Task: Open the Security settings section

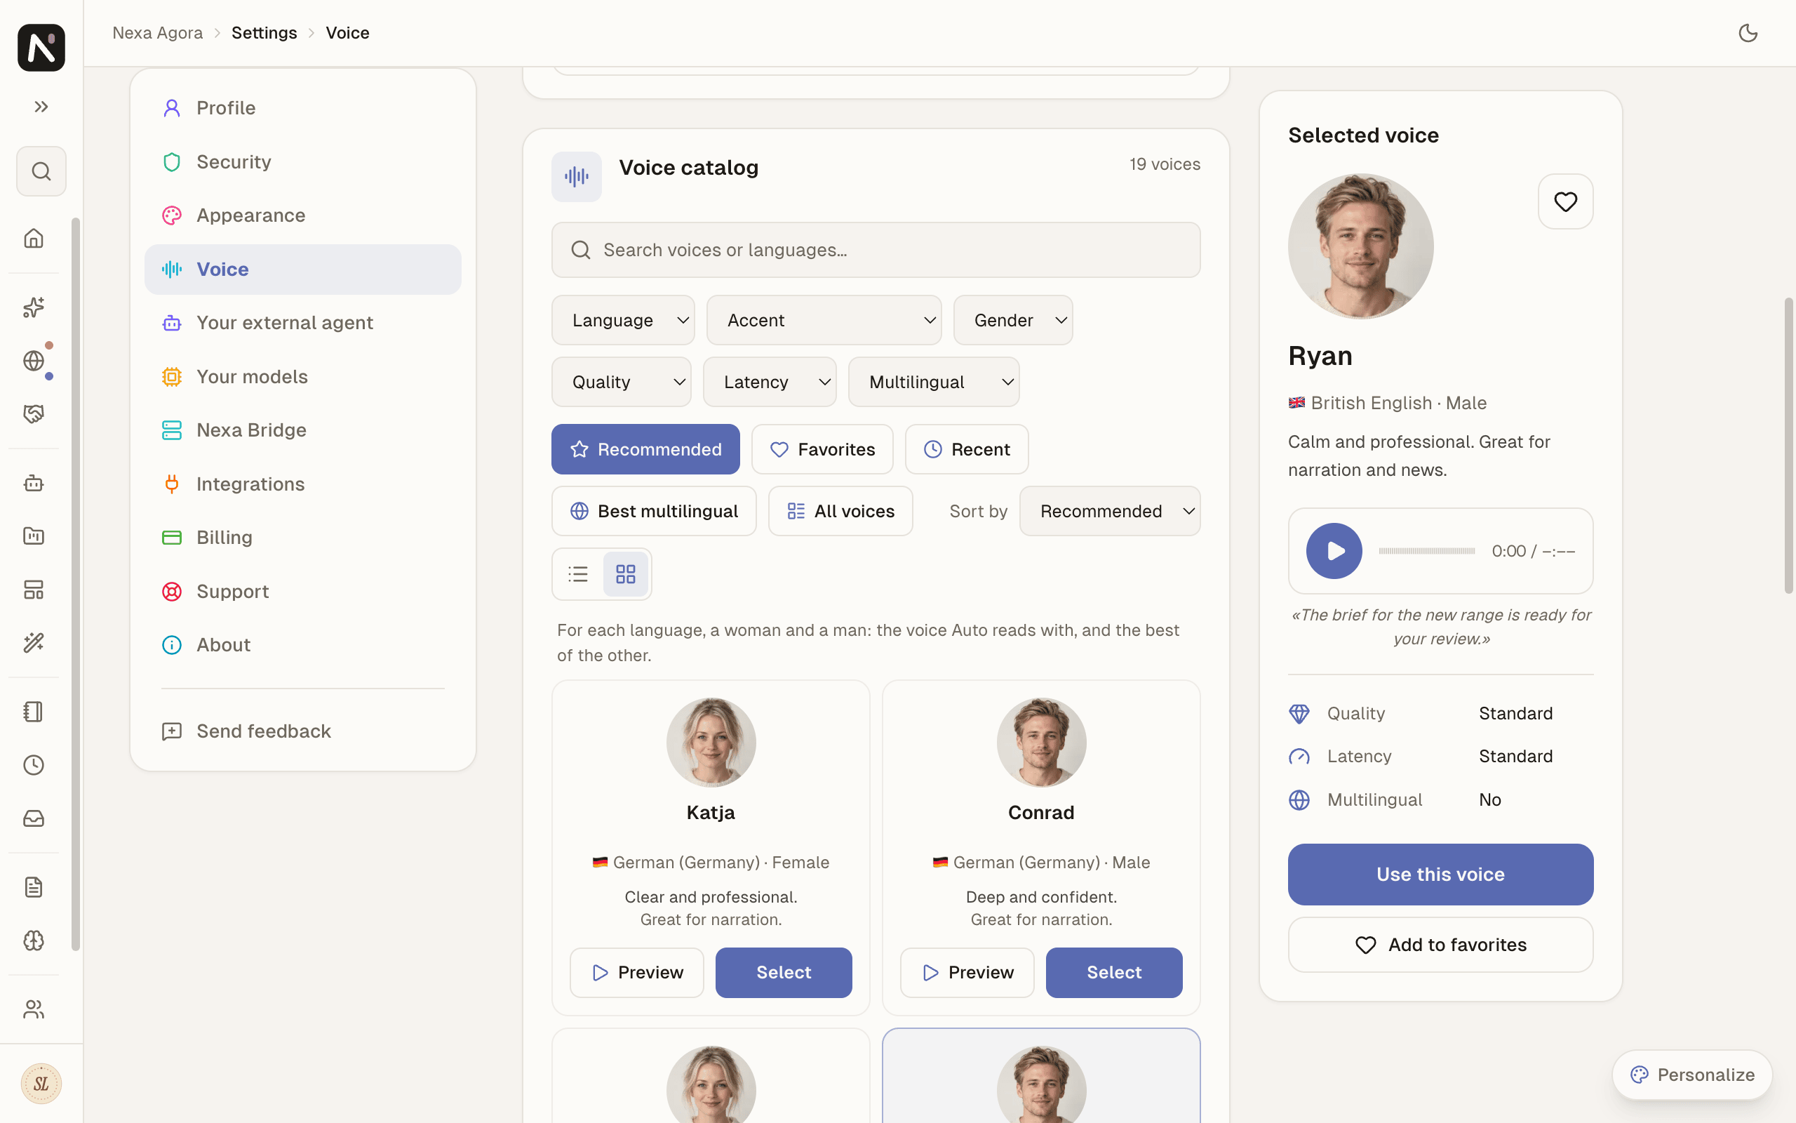Action: (x=303, y=162)
